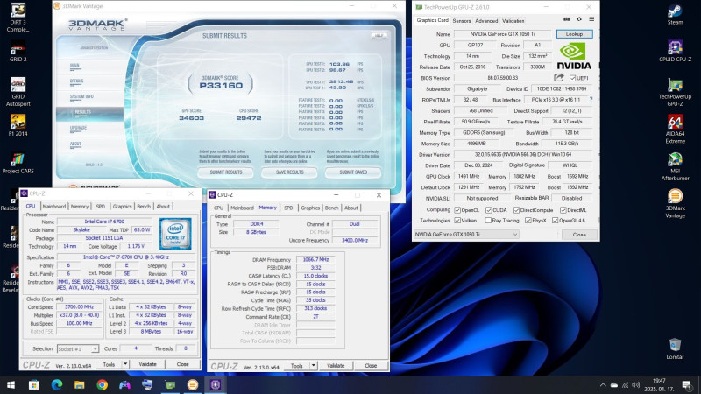Open SPD tab in Memory CPU-Z window
This screenshot has height=394, width=701.
click(x=289, y=208)
